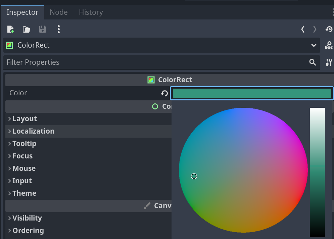
Task: Go to next edited object
Action: point(315,30)
